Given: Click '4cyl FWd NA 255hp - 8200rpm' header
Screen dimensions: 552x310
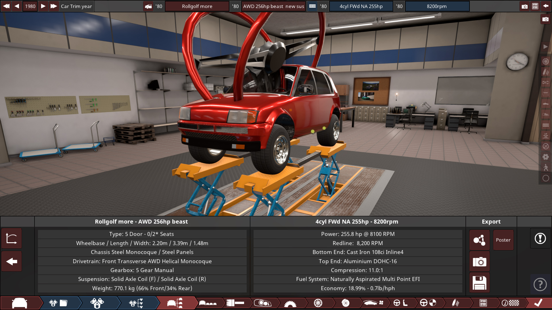Looking at the screenshot, I should click(x=357, y=222).
